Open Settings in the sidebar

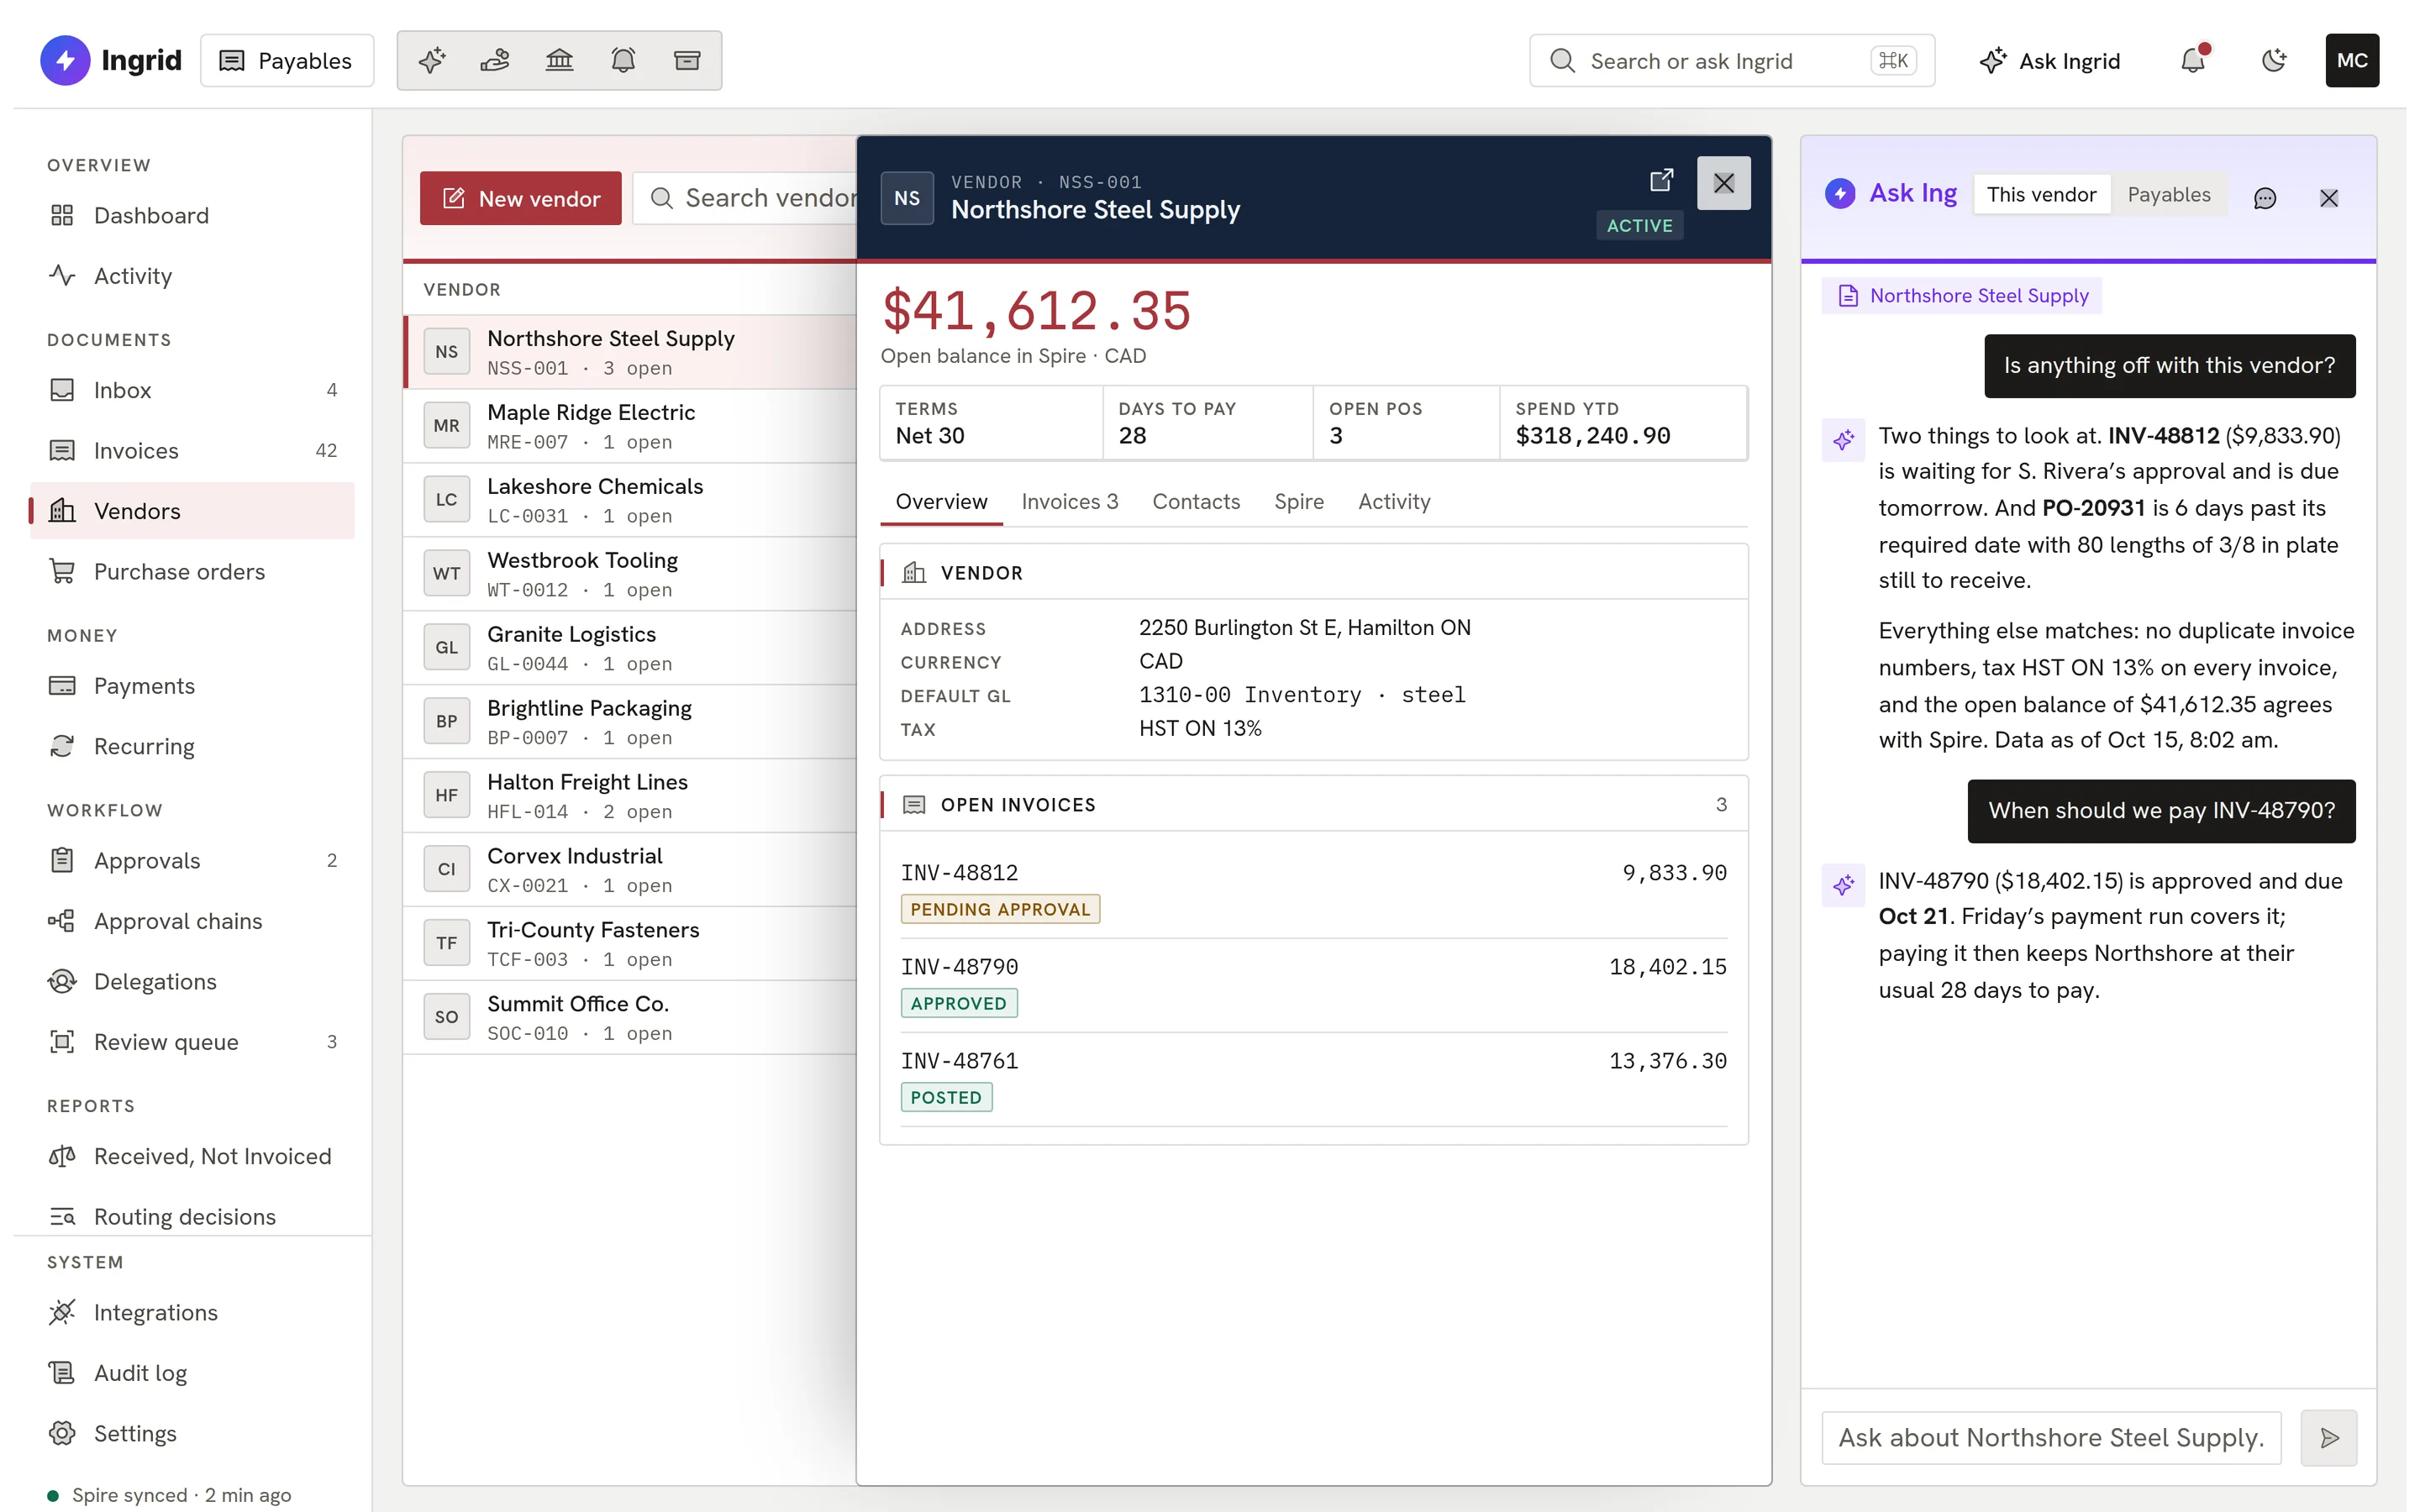click(x=192, y=1433)
